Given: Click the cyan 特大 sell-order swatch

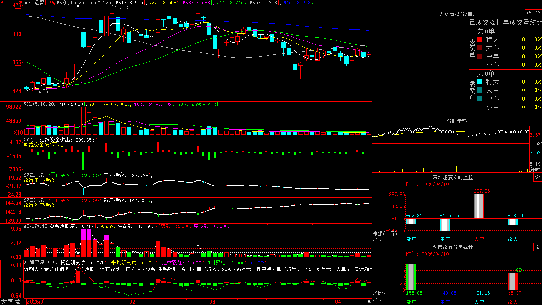Looking at the screenshot, I should (480, 82).
